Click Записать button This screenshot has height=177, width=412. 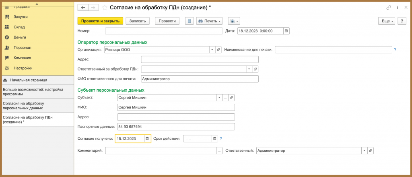138,21
